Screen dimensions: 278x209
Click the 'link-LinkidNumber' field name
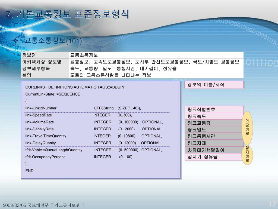[x=41, y=108]
